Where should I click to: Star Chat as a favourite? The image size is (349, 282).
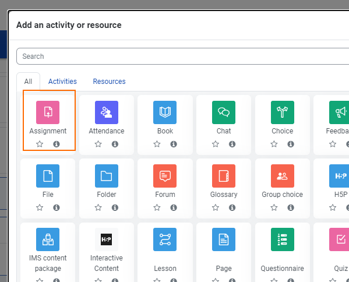[x=216, y=144]
